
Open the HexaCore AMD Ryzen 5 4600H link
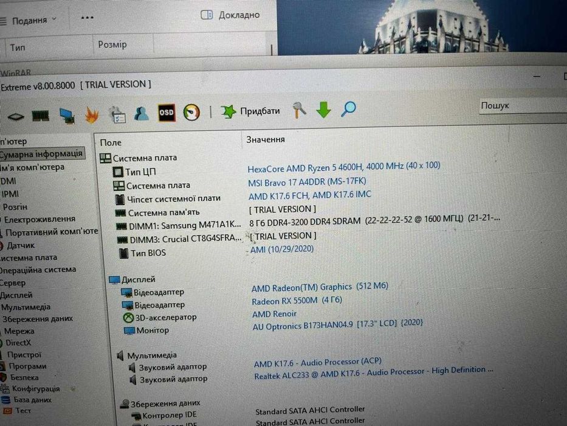pos(343,167)
